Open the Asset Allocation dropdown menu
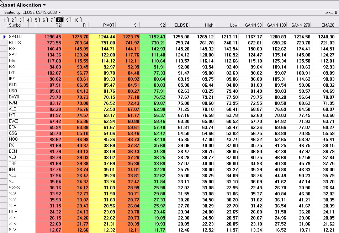This screenshot has height=233, width=339. point(44,5)
